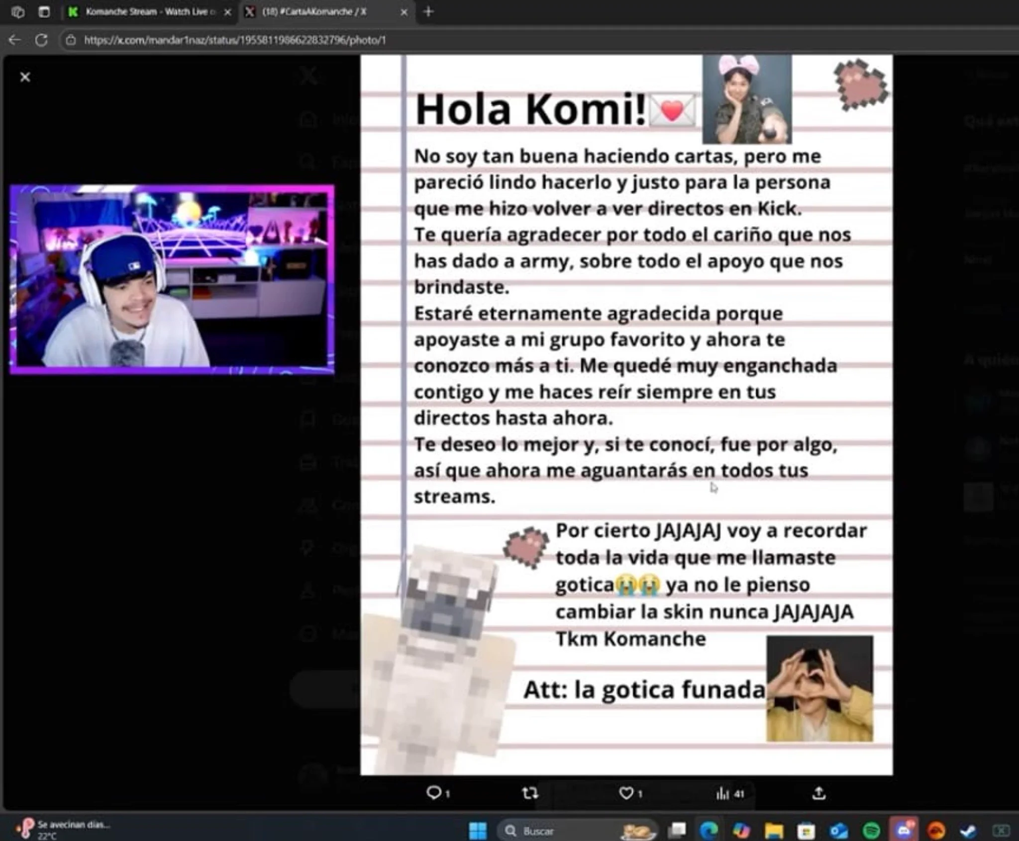Click the Microsoft Edge taskbar icon
Screen dimensions: 1019x841
tap(709, 830)
